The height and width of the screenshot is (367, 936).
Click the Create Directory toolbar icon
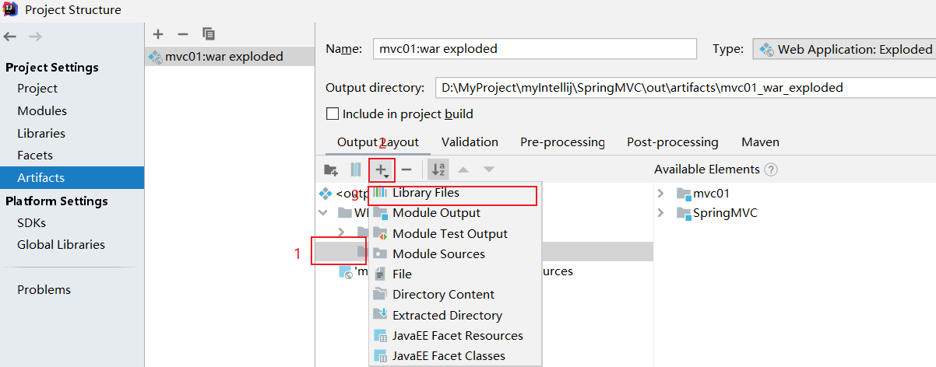coord(331,170)
